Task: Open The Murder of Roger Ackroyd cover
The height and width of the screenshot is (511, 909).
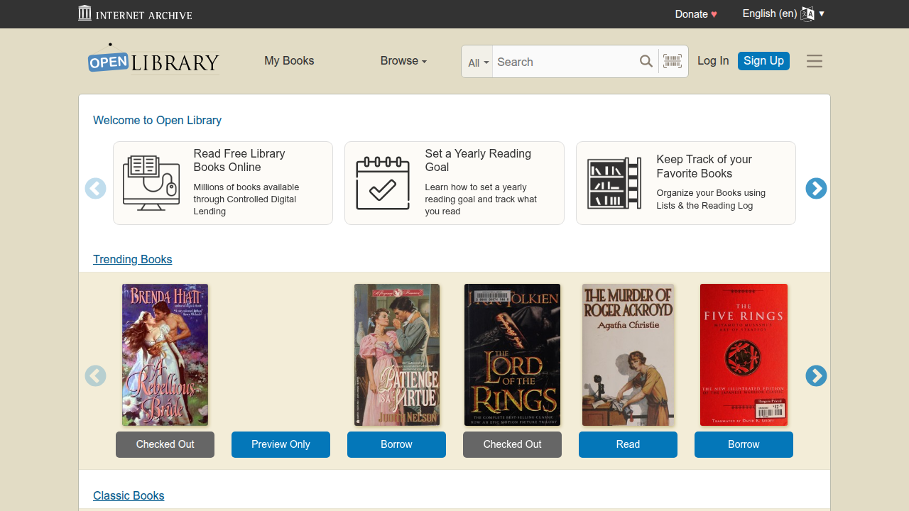Action: click(628, 355)
